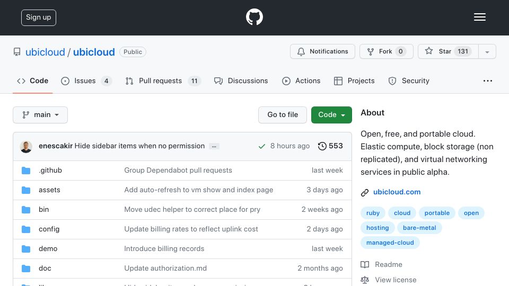This screenshot has height=286, width=509.
Task: Click the assets folder icon
Action: point(26,190)
